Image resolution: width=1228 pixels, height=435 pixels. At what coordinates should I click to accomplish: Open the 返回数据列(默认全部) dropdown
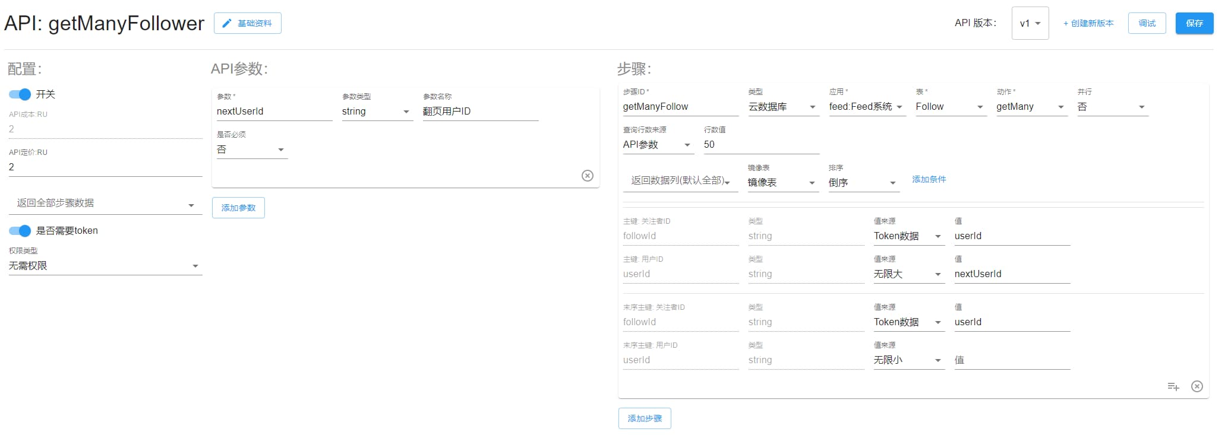(681, 180)
